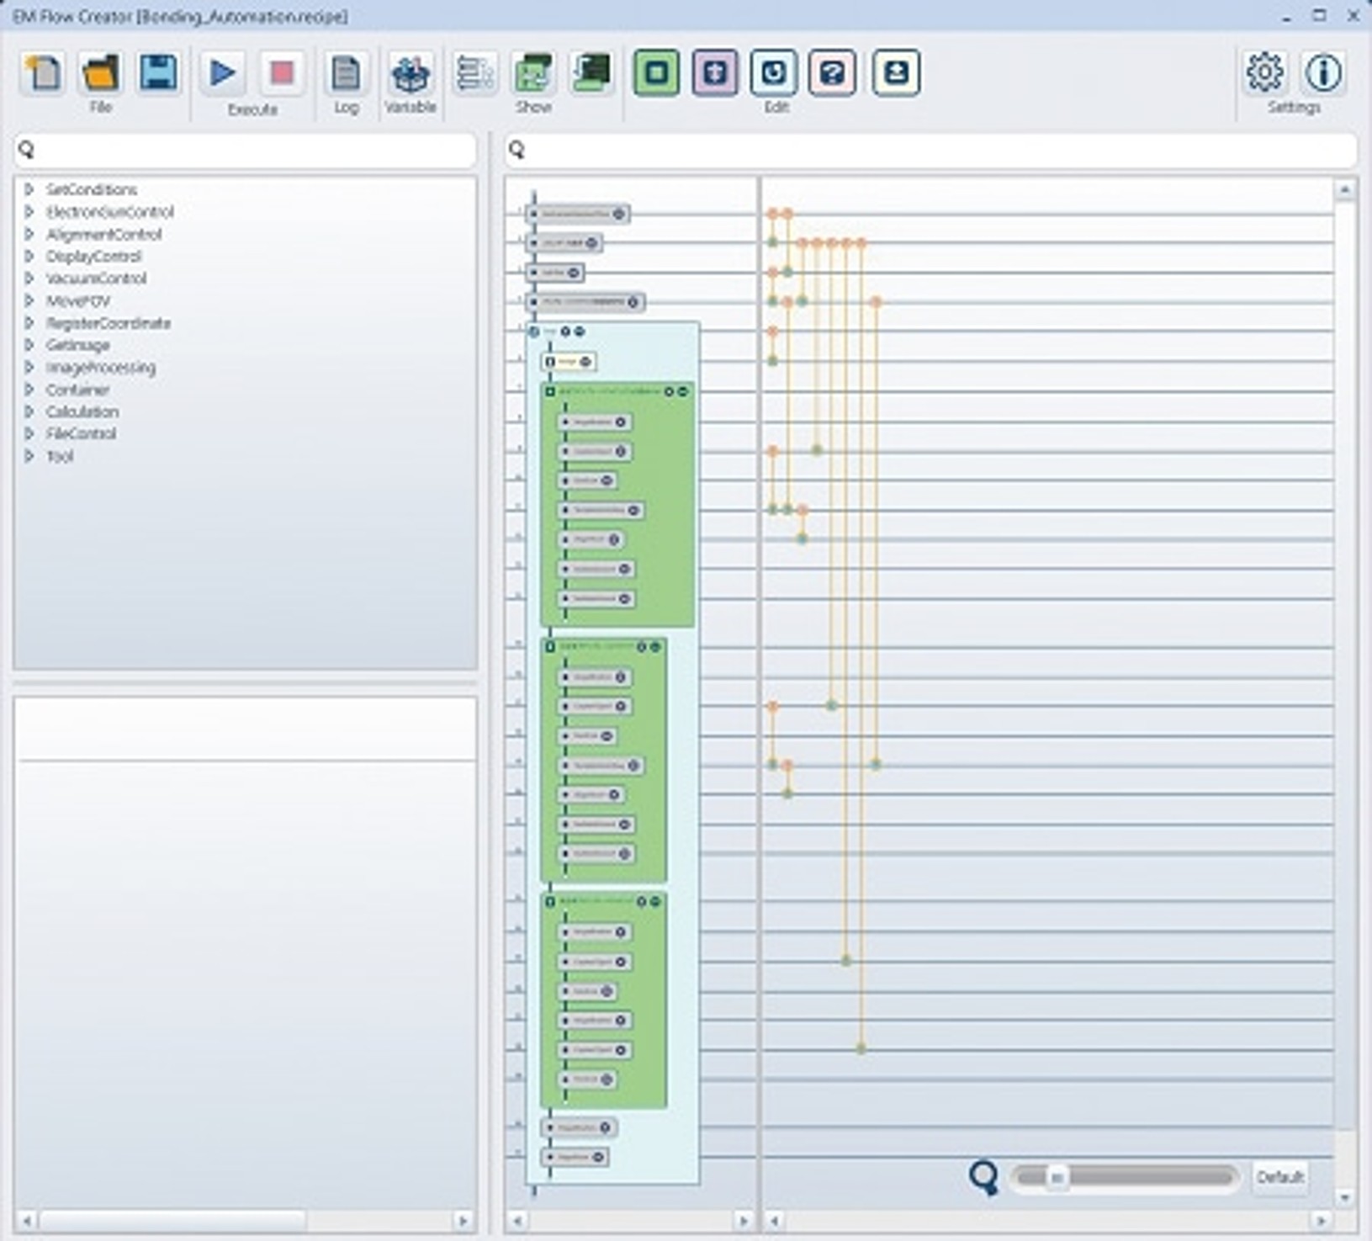The width and height of the screenshot is (1372, 1241).
Task: Open a recipe with the folder icon
Action: [x=100, y=73]
